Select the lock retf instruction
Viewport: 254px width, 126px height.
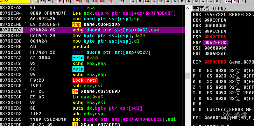coord(85,80)
